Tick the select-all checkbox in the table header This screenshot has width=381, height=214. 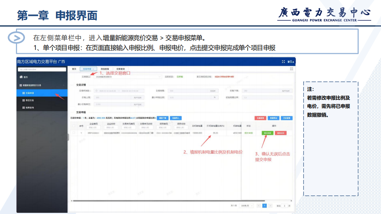pos(74,126)
